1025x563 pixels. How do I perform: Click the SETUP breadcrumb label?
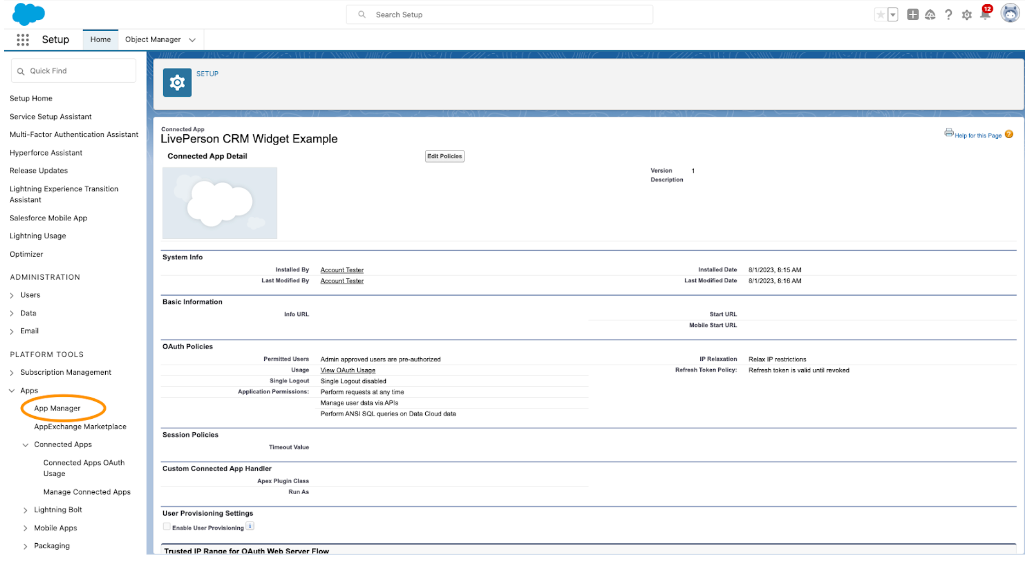coord(207,74)
